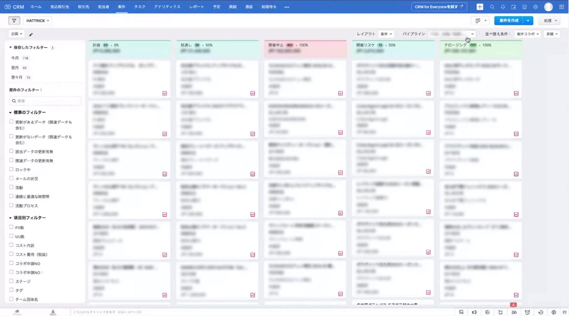Image resolution: width=569 pixels, height=316 pixels.
Task: Toggle the ステージ filter checkbox
Action: (11, 281)
